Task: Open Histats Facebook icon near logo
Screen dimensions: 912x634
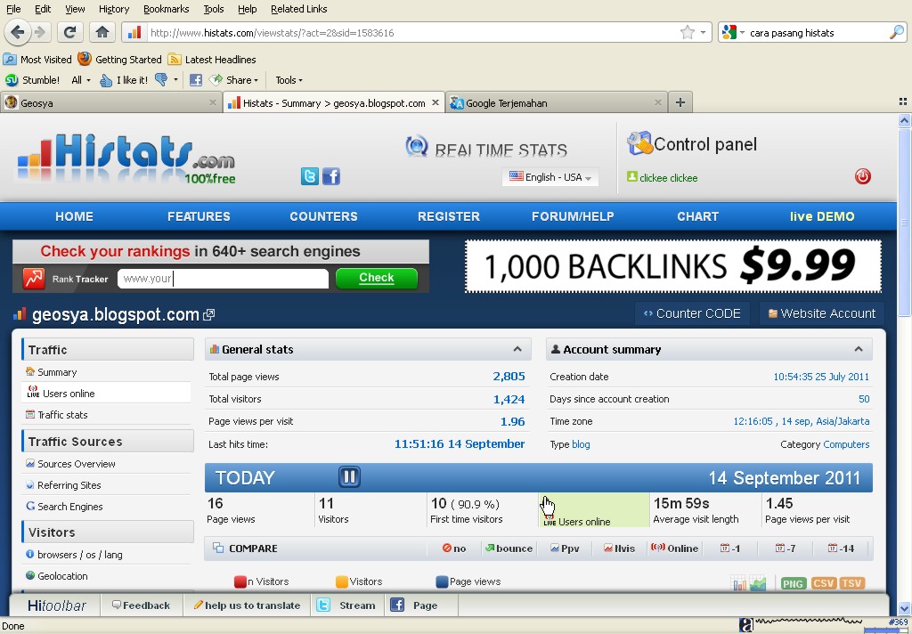Action: 331,176
